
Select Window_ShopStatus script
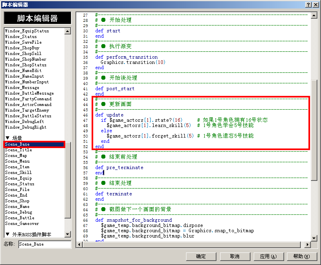point(26,65)
